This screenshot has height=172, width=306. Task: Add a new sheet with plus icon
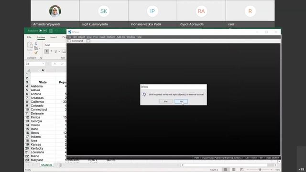tap(60, 165)
